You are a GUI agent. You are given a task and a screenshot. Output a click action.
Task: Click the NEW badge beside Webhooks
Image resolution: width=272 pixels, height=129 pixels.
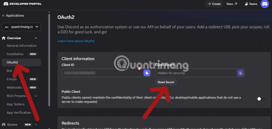[x=33, y=88]
